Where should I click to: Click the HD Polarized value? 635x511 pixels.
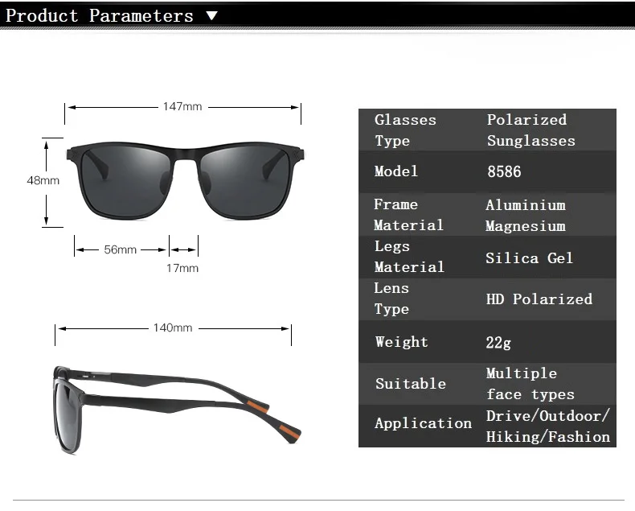(539, 299)
